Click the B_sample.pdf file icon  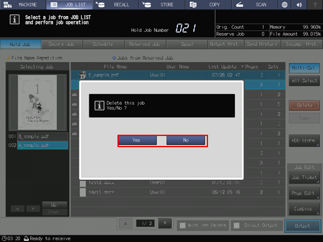pos(82,75)
